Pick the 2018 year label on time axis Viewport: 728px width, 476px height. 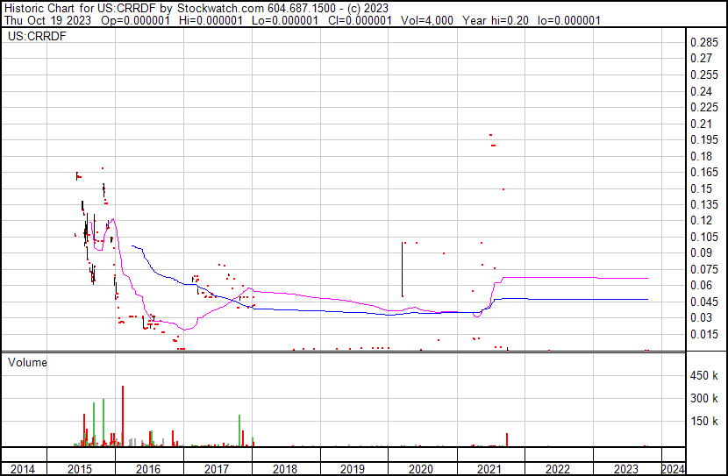pos(285,469)
